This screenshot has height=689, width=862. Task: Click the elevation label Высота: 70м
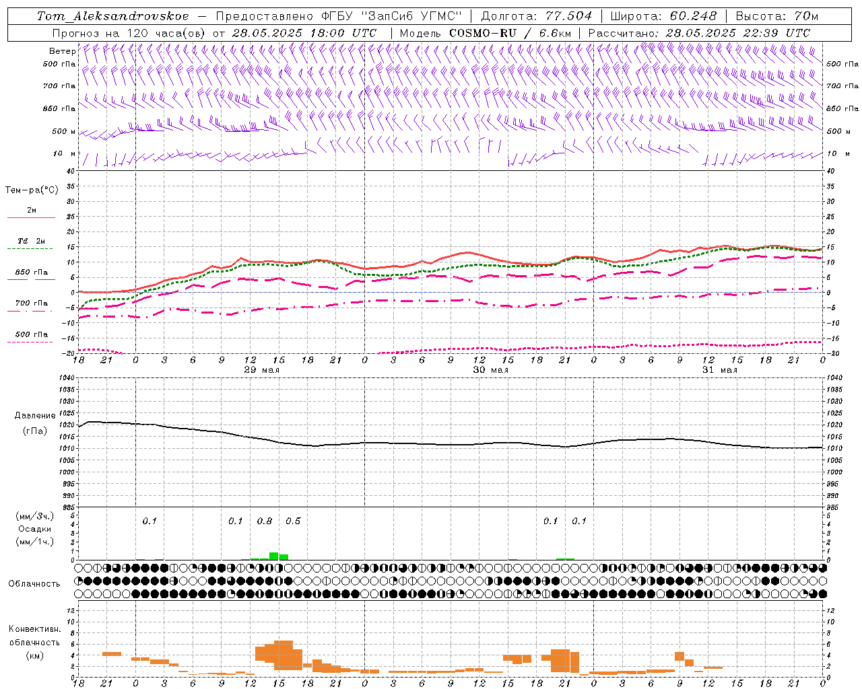tap(777, 16)
